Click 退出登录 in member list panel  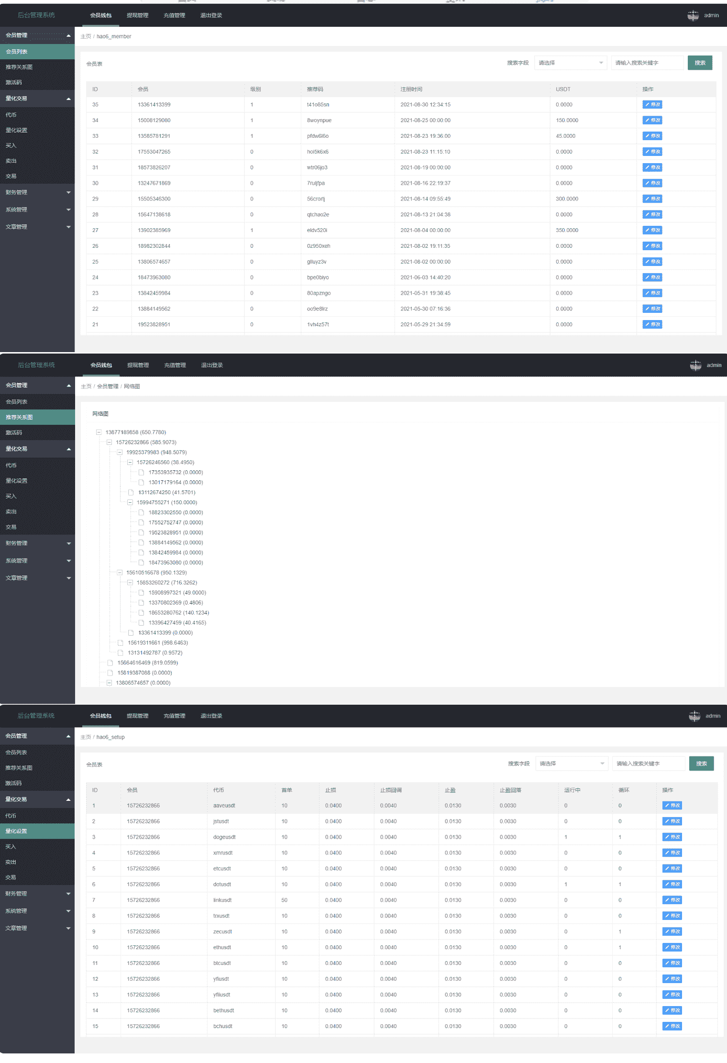211,15
